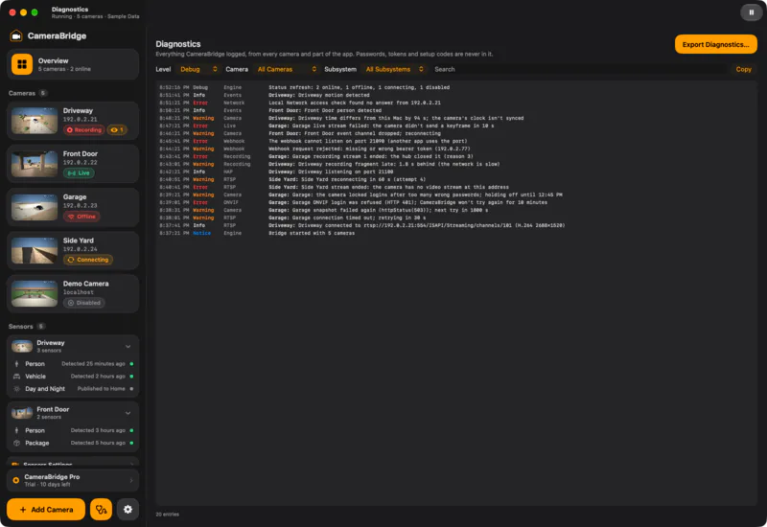Open the All Cameras filter dropdown
The width and height of the screenshot is (767, 527).
click(x=287, y=69)
